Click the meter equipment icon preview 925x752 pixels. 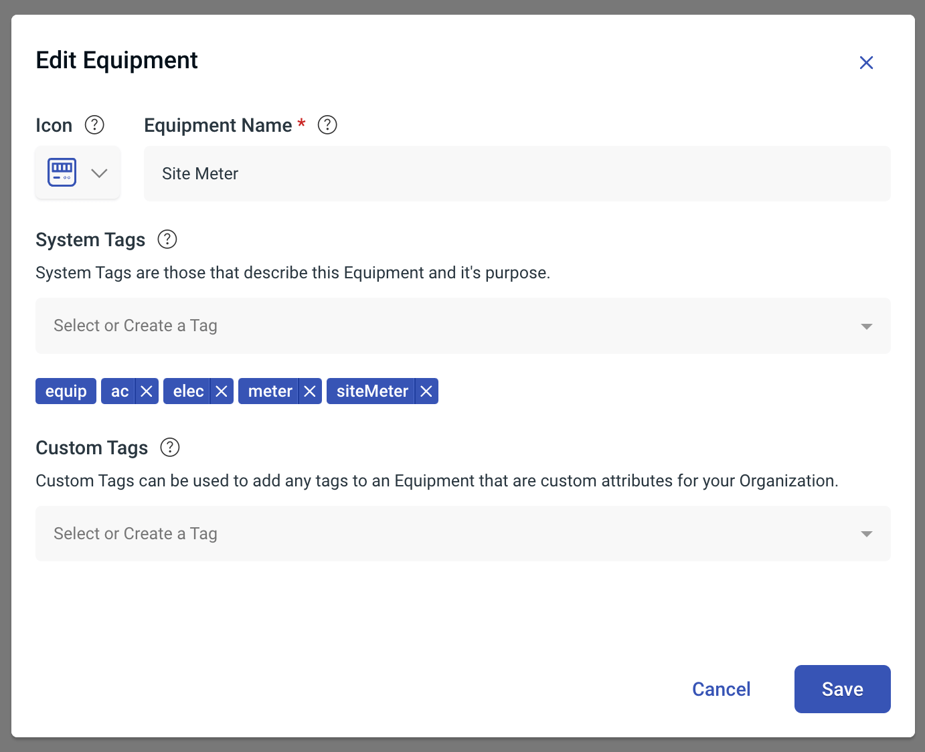pyautogui.click(x=62, y=173)
